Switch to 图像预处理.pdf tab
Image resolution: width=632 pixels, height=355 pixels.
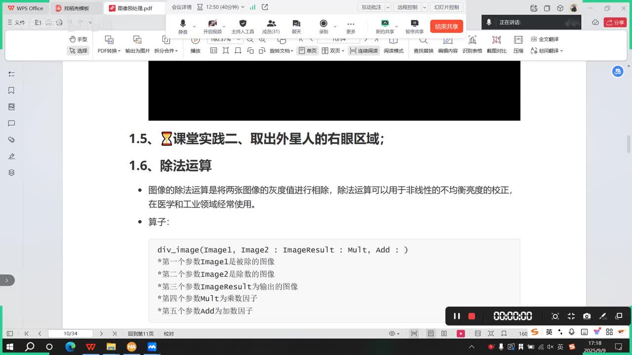[x=130, y=8]
